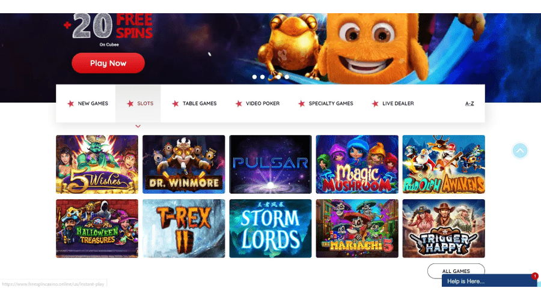541x300 pixels.
Task: Open the A-Z games listing link
Action: point(469,103)
